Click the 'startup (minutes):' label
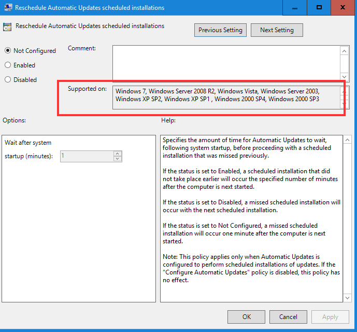Image resolution: width=357 pixels, height=332 pixels. (28, 156)
